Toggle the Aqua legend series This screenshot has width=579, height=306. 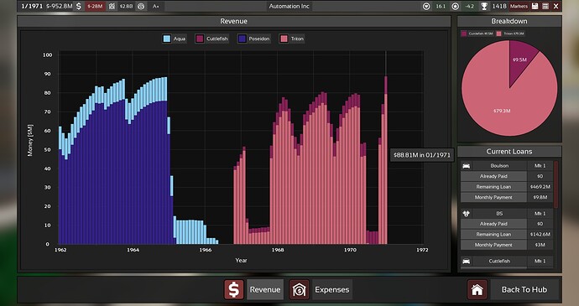pyautogui.click(x=175, y=39)
